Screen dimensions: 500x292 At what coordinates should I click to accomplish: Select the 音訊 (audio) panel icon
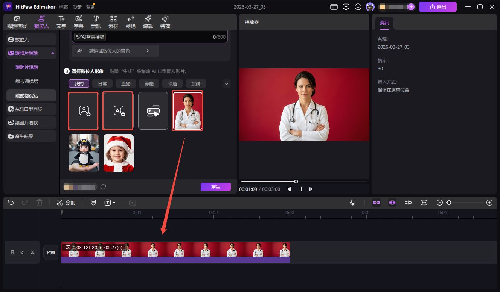pos(96,21)
